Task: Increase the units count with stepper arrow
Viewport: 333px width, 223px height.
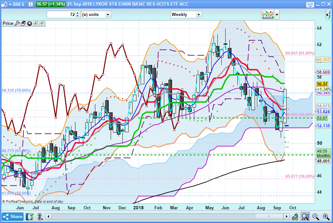Action: click(78, 13)
